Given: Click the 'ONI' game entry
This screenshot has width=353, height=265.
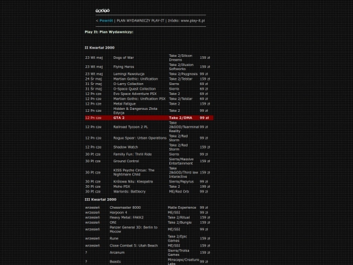Looking at the screenshot, I should (x=113, y=222).
